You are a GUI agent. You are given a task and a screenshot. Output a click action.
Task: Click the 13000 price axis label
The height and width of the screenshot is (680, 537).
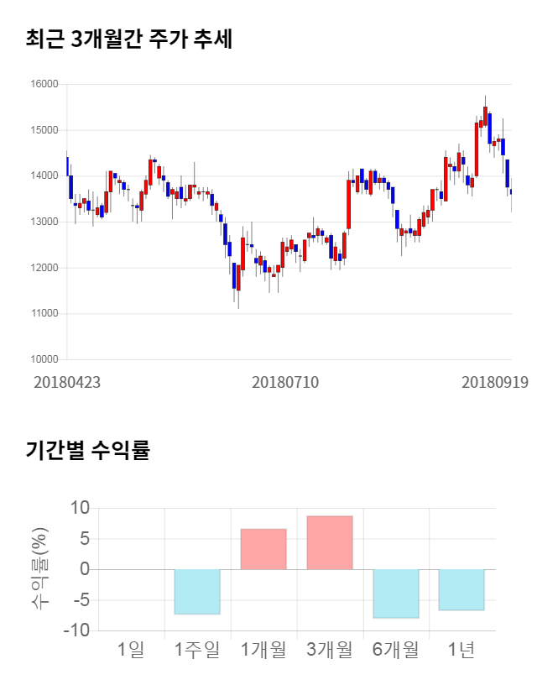(x=45, y=222)
